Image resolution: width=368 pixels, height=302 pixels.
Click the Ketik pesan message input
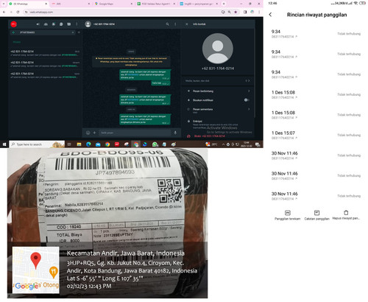[135, 133]
